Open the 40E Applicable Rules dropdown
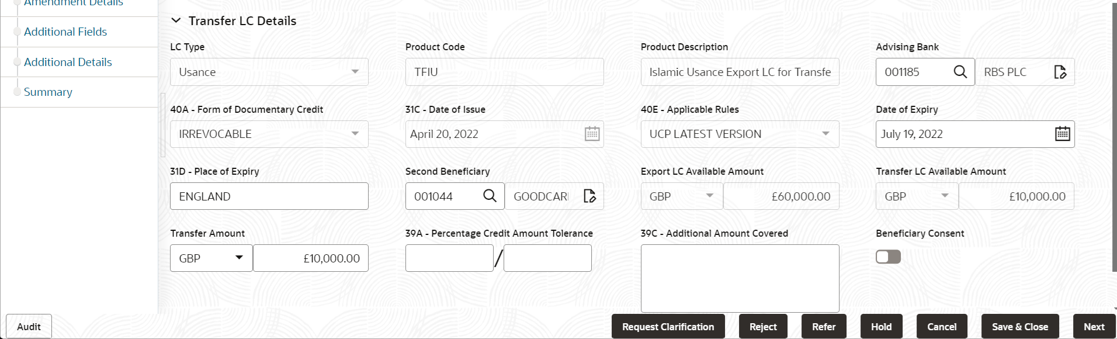 (x=825, y=134)
